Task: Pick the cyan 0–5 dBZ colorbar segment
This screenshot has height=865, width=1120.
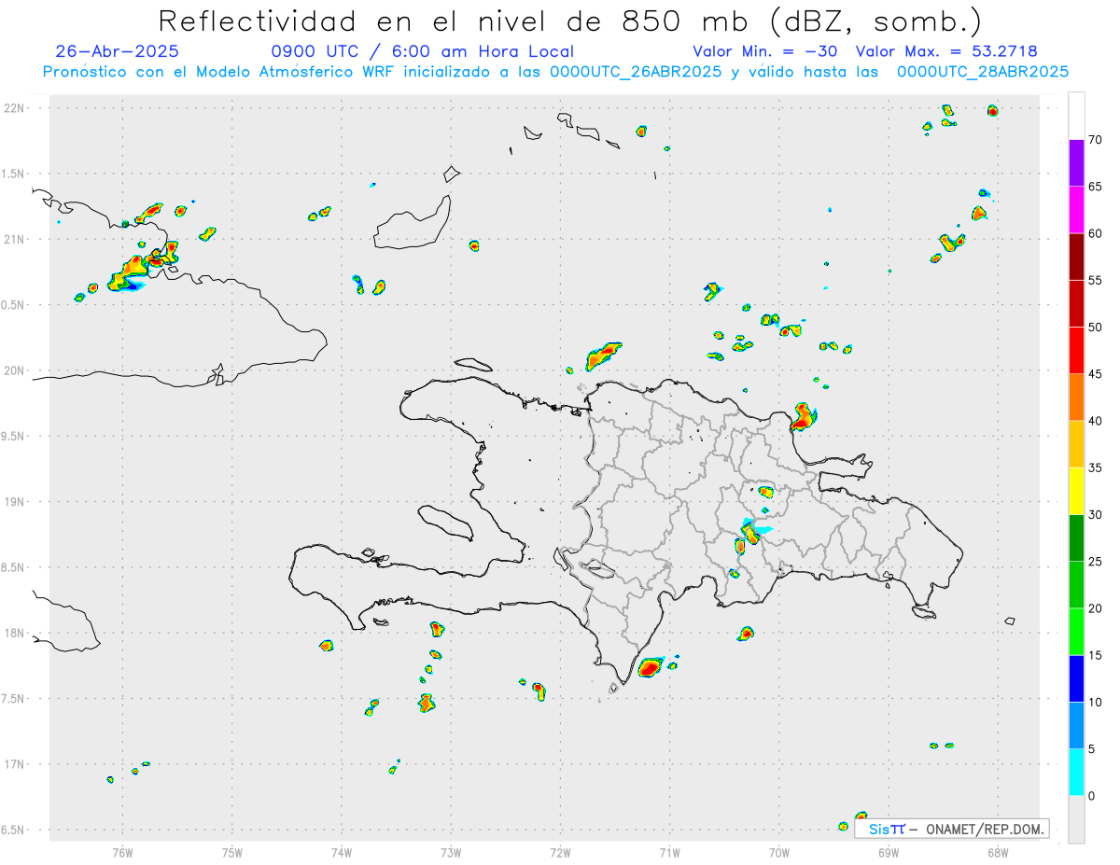Action: pyautogui.click(x=1076, y=773)
